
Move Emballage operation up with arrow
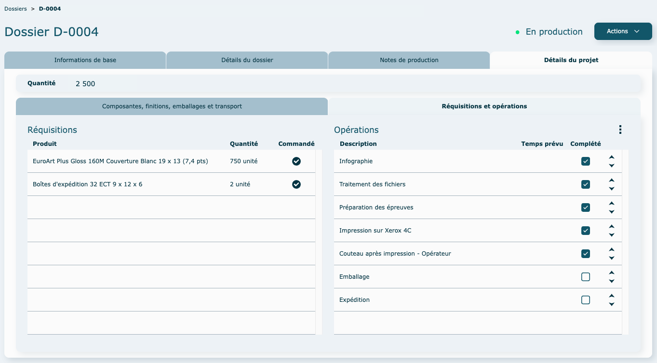point(612,272)
